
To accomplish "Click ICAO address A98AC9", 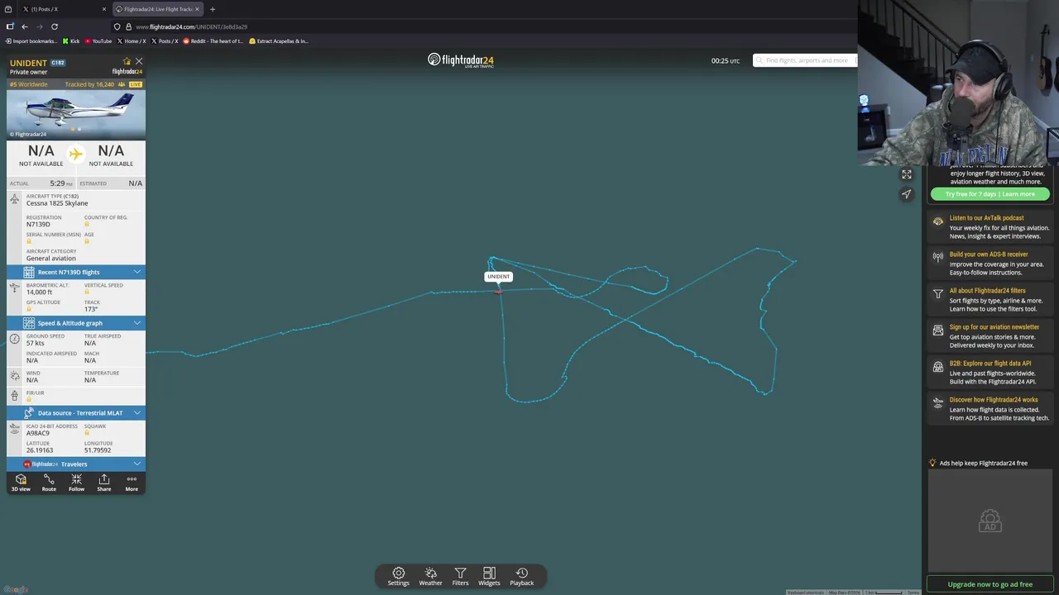I will click(38, 433).
